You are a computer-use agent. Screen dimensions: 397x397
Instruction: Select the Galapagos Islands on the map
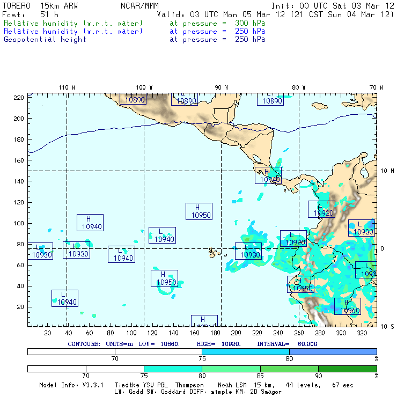pyautogui.click(x=214, y=252)
